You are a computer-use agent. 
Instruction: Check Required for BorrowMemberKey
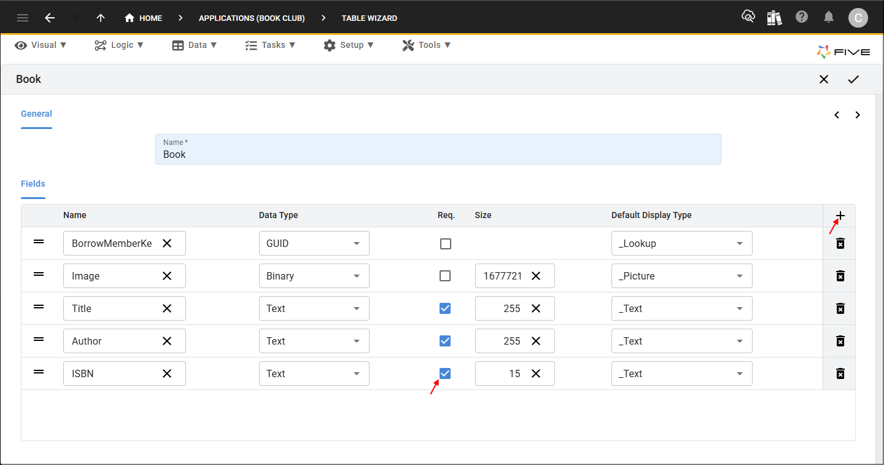[x=446, y=244]
